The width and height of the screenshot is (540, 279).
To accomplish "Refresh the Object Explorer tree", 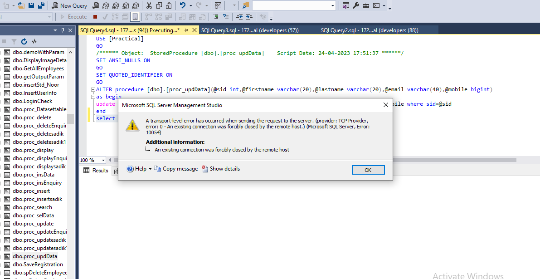I will tap(24, 41).
